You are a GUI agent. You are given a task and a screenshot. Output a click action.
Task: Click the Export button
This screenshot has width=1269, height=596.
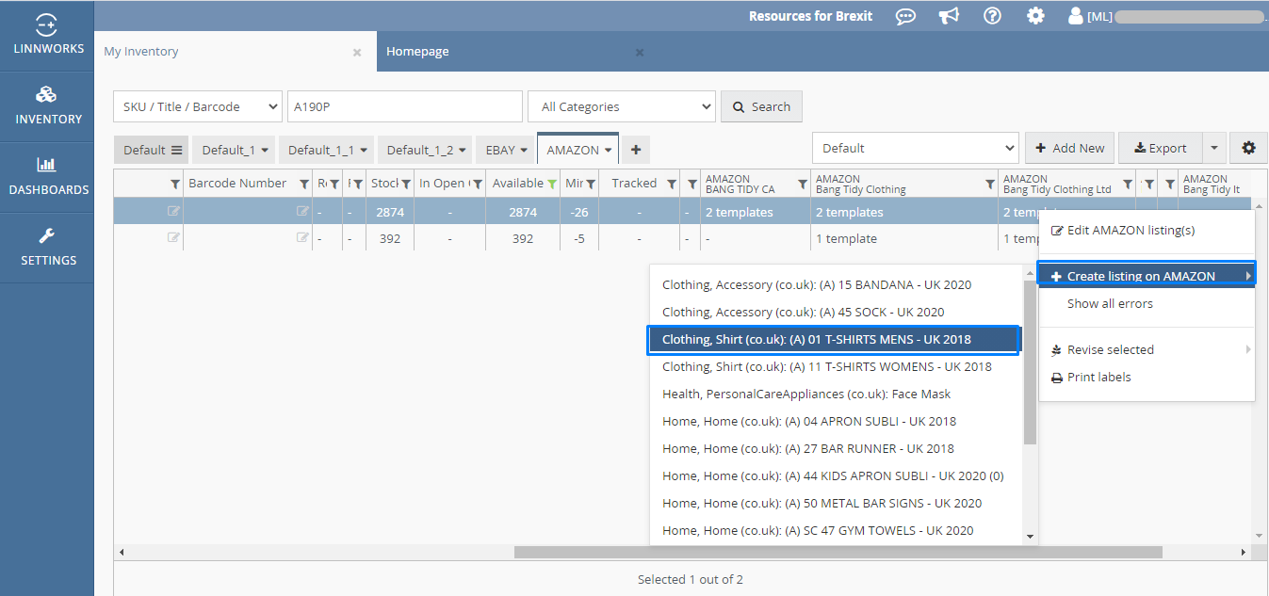click(x=1161, y=148)
